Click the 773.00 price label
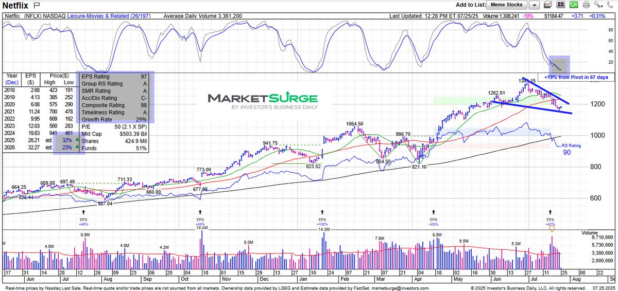 click(204, 169)
